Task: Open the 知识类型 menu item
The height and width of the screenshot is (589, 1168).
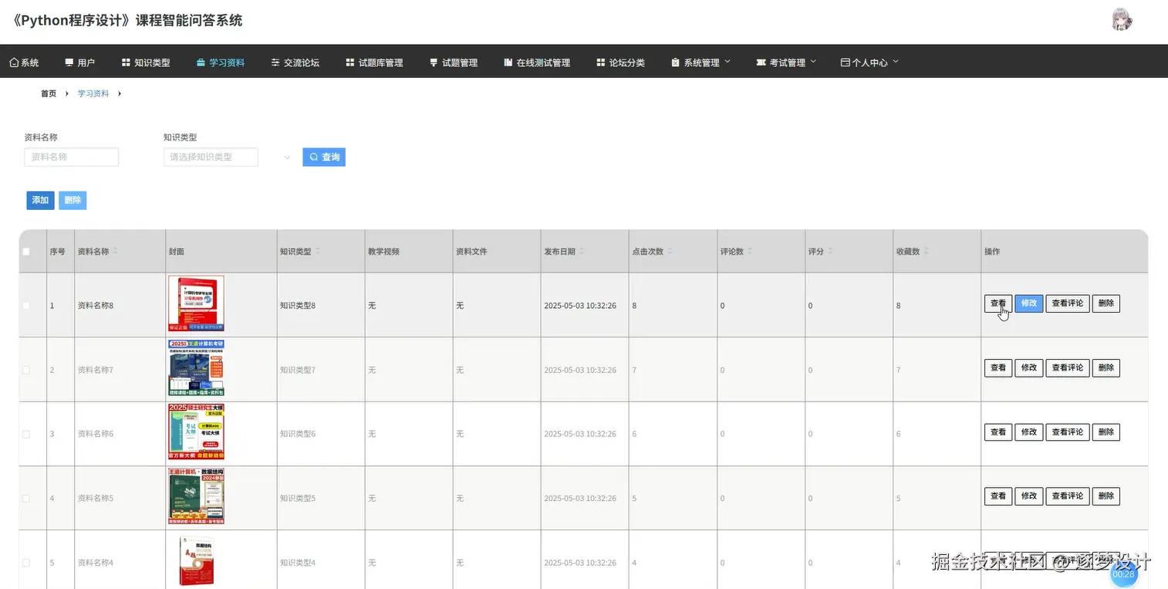Action: [x=146, y=63]
